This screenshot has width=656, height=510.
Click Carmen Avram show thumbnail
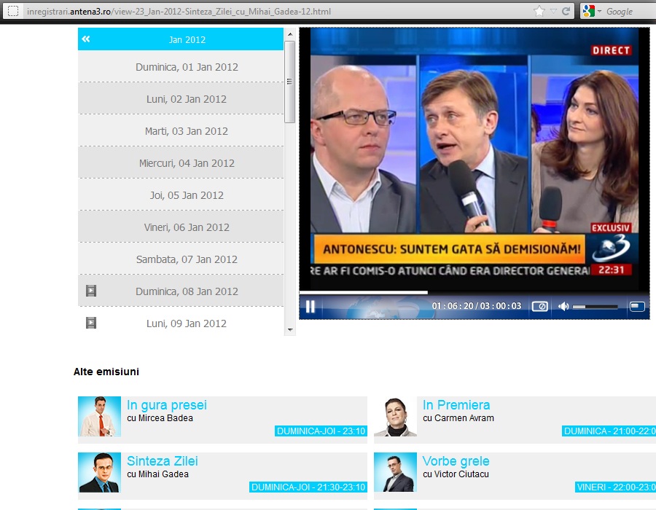395,416
